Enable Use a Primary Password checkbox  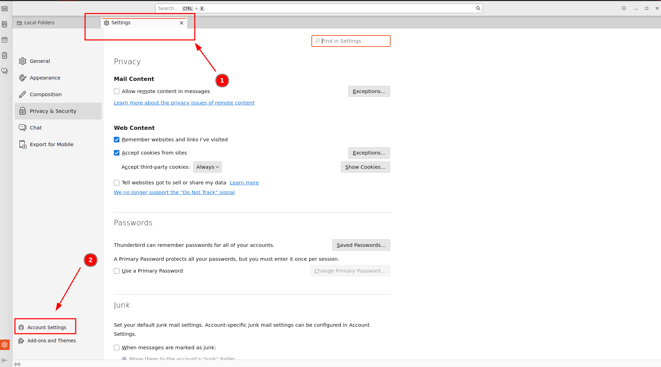pyautogui.click(x=117, y=271)
